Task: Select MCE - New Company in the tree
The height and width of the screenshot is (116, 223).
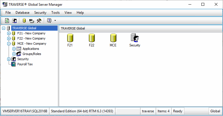Action: tap(32, 44)
